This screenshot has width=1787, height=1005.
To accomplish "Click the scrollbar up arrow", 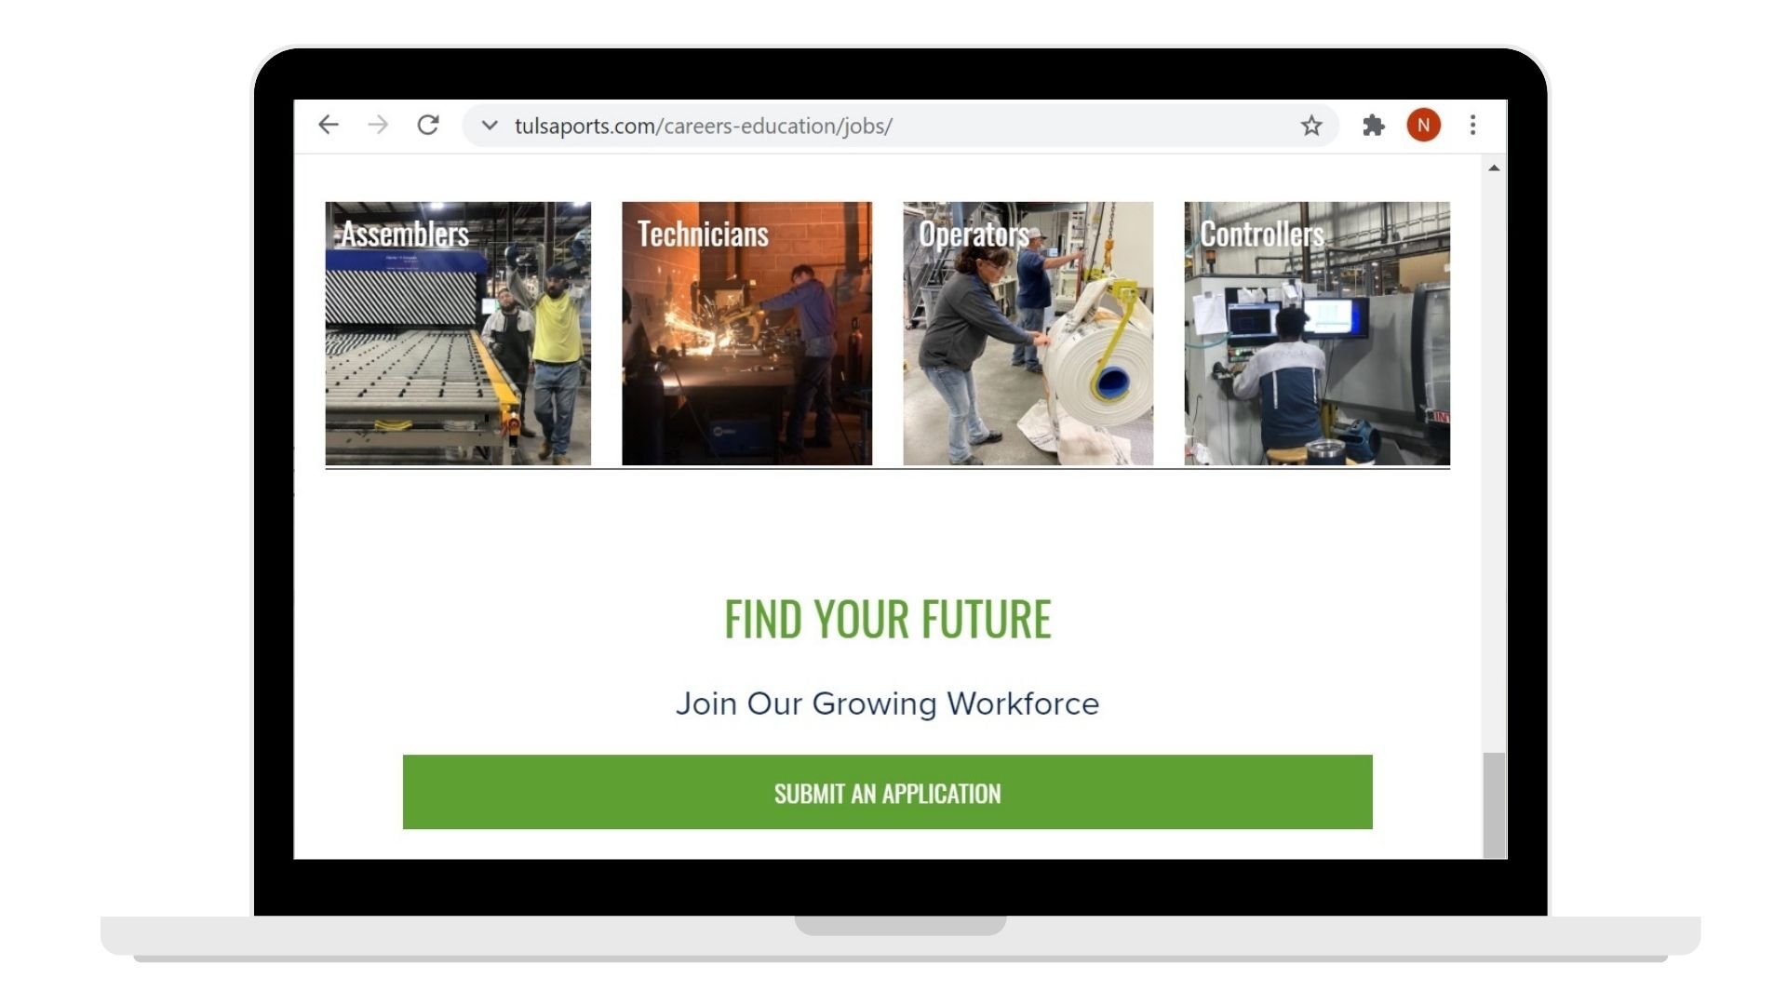I will click(1494, 168).
